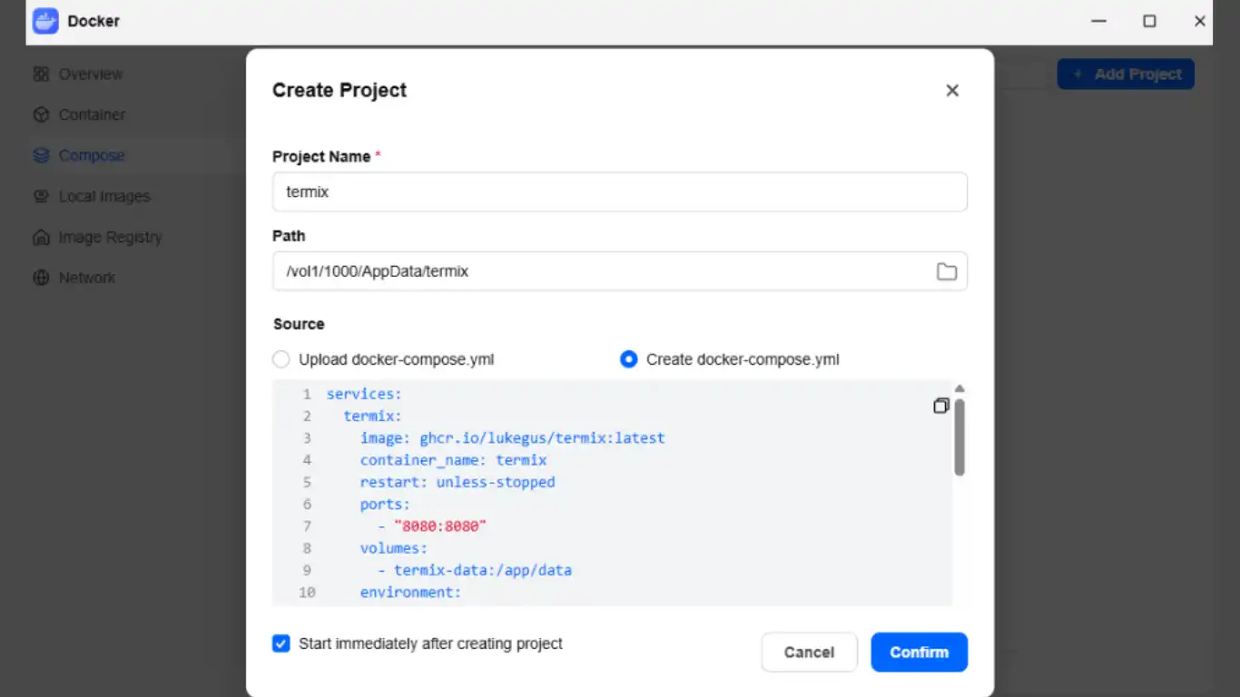The image size is (1240, 697).
Task: Click the port mapping "8080:8080" text
Action: [440, 526]
